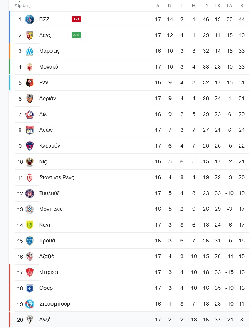
Task: Click the PSG club crest icon
Action: point(30,19)
